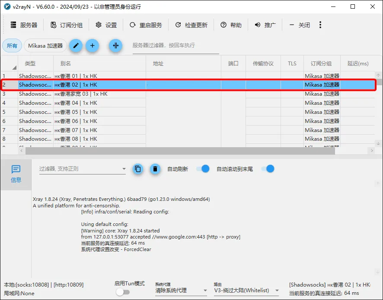Viewport: 383px width, 300px height.
Task: Select server row HK香港 08 | 1x HK
Action: (x=188, y=139)
